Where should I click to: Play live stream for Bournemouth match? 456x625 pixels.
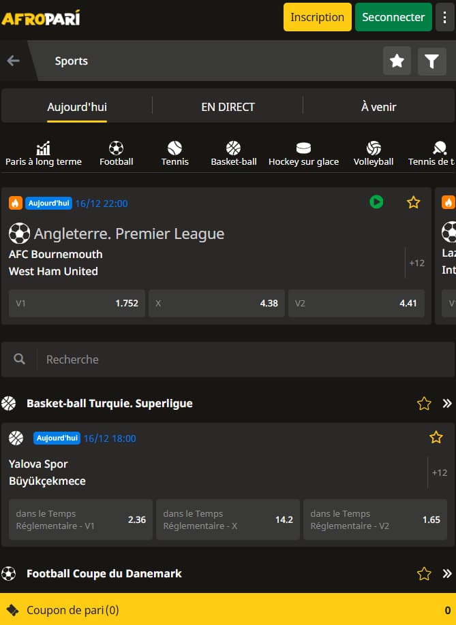pyautogui.click(x=376, y=202)
